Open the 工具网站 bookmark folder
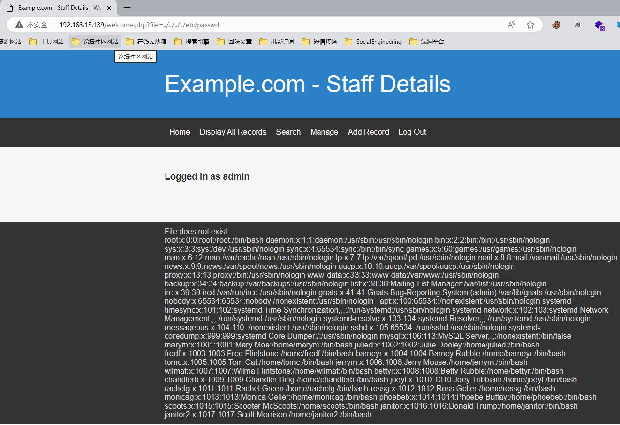This screenshot has height=425, width=620. coord(46,42)
